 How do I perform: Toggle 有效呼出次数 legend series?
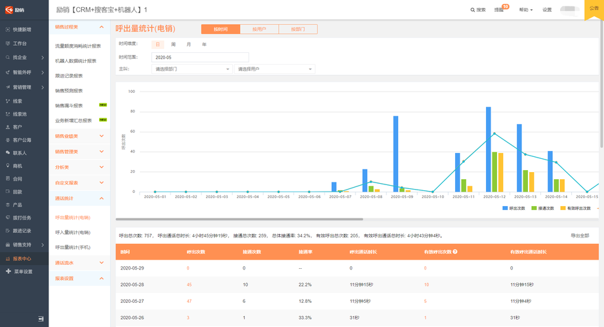[x=576, y=208]
